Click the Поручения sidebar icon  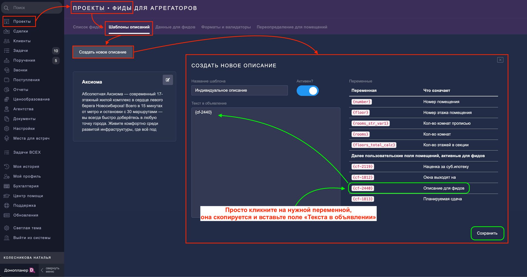[x=7, y=60]
